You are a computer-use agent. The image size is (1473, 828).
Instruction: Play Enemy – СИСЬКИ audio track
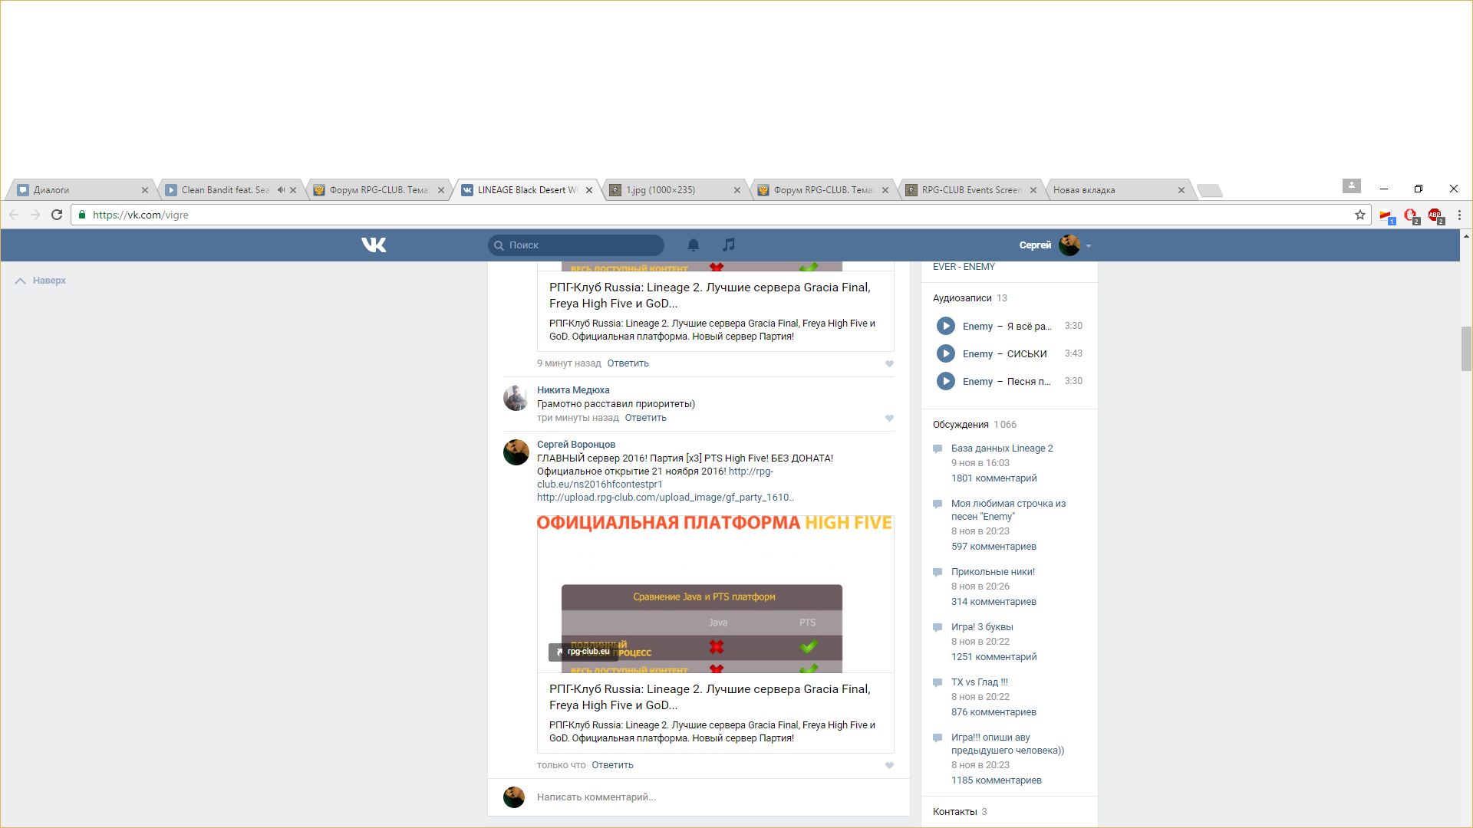coord(945,353)
